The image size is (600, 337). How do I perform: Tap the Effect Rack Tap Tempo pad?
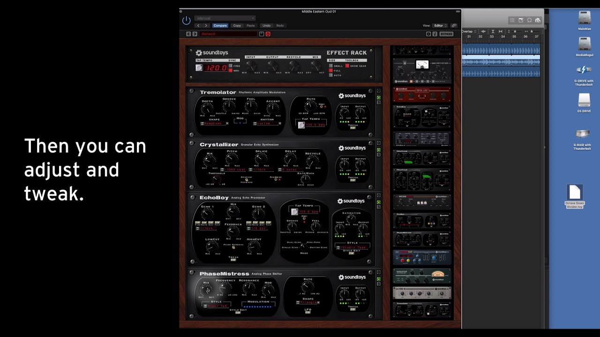pyautogui.click(x=199, y=68)
